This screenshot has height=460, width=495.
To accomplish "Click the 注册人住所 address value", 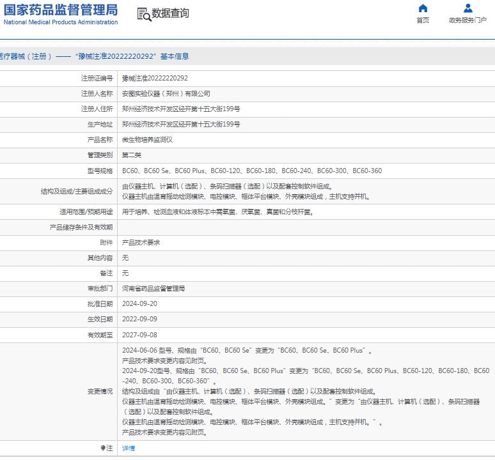I will [x=181, y=109].
